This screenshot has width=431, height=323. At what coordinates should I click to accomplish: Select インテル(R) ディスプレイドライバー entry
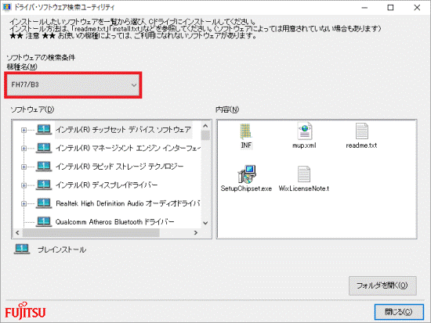pyautogui.click(x=107, y=185)
